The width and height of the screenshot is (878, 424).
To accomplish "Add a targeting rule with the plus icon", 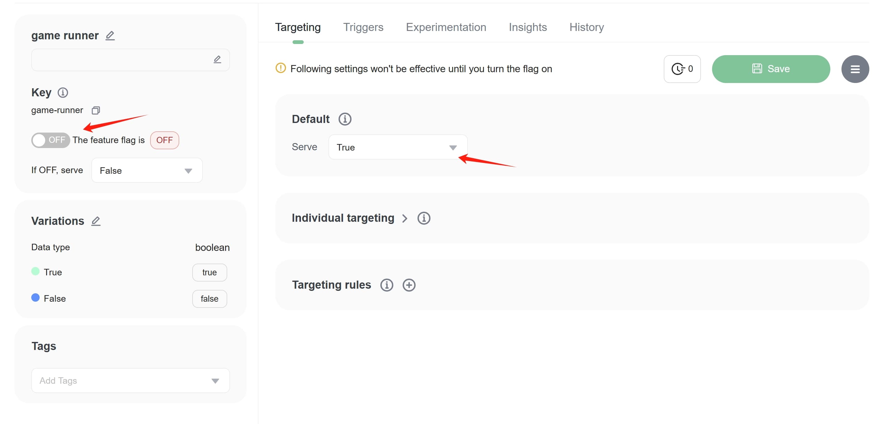I will pos(409,285).
